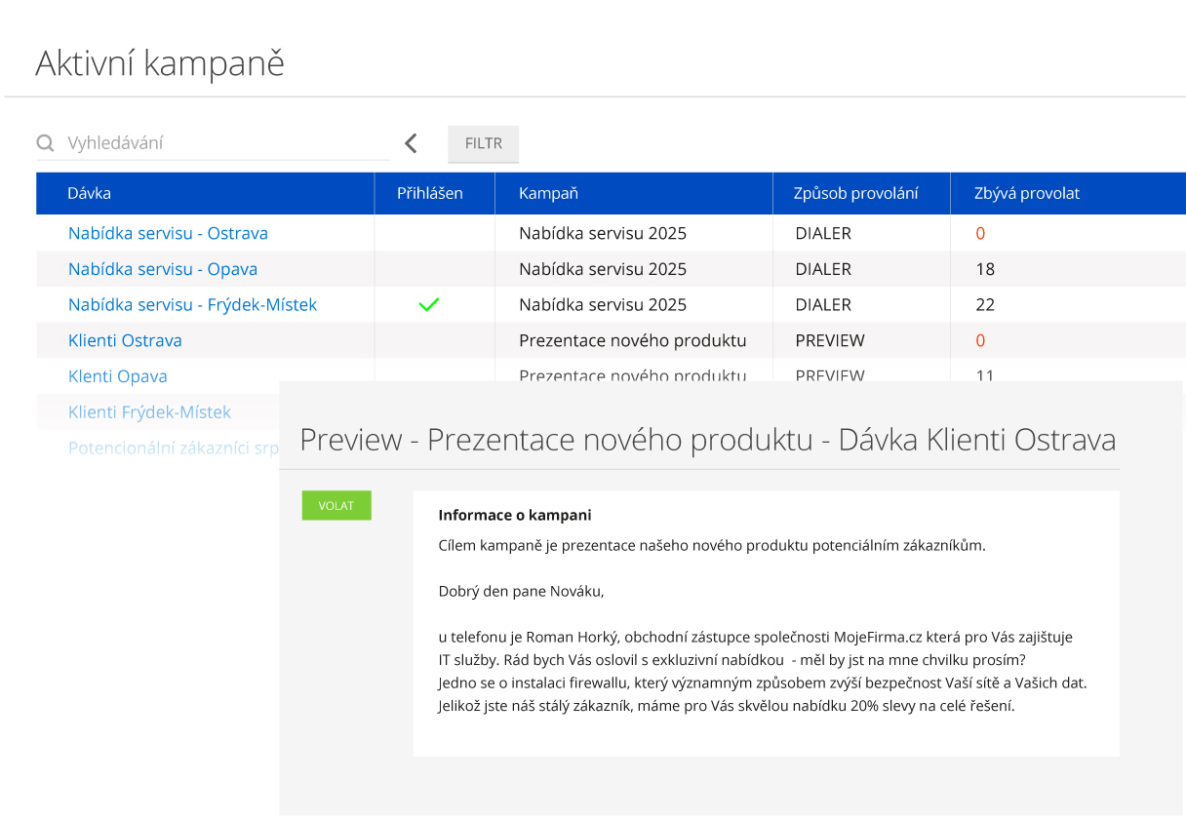Open the Klienti Ostrava batch
Viewport: 1186px width, 819px height.
click(x=125, y=340)
